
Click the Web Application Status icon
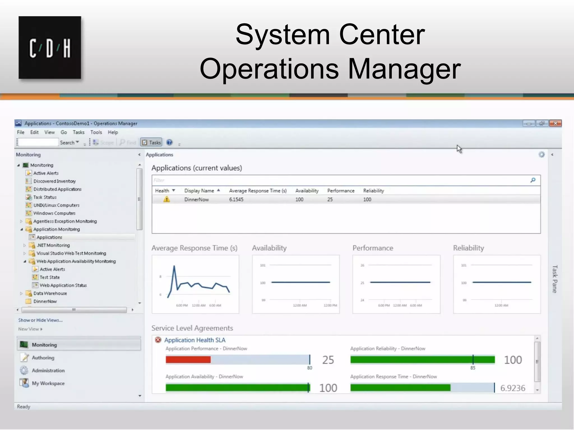[x=35, y=285]
